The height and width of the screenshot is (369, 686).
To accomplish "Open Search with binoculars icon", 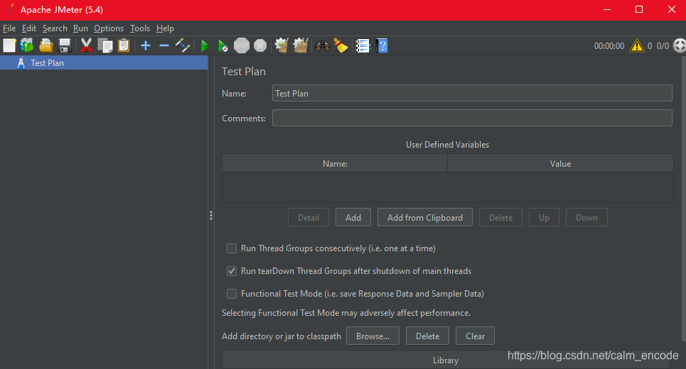I will tap(323, 45).
